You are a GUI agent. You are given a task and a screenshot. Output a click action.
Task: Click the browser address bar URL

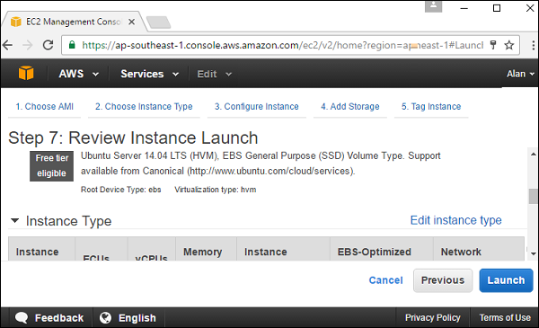tap(283, 45)
